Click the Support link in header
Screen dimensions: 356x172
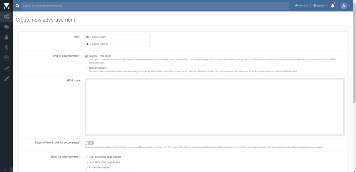(x=319, y=6)
